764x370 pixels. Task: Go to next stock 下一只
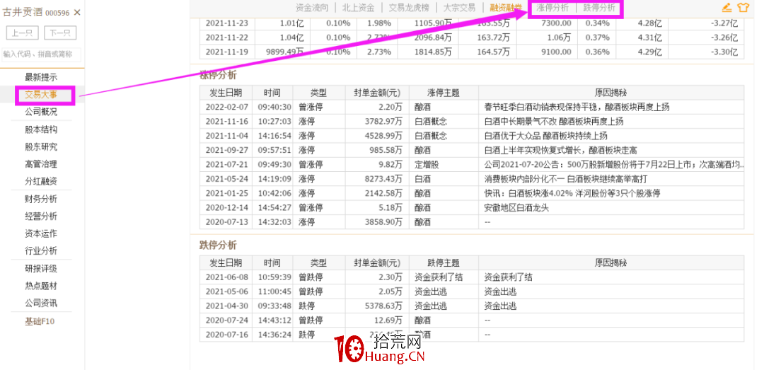click(x=60, y=33)
